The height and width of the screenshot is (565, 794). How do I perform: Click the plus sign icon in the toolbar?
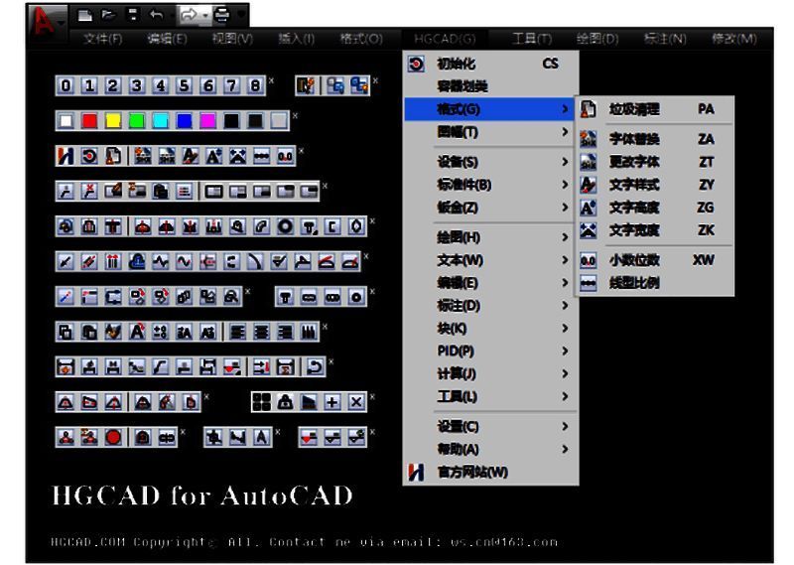click(x=332, y=402)
